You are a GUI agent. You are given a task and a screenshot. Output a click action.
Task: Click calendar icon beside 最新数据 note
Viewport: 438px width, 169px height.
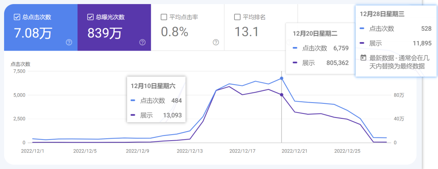(x=363, y=58)
